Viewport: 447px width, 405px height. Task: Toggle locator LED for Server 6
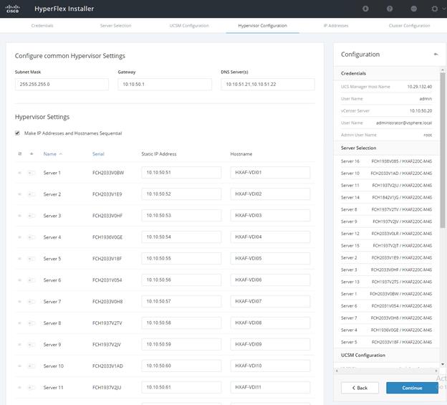pos(32,280)
